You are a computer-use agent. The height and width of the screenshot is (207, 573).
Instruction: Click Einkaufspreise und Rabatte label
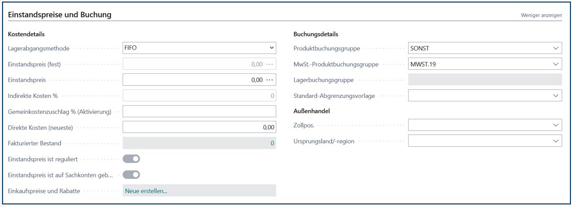point(44,191)
